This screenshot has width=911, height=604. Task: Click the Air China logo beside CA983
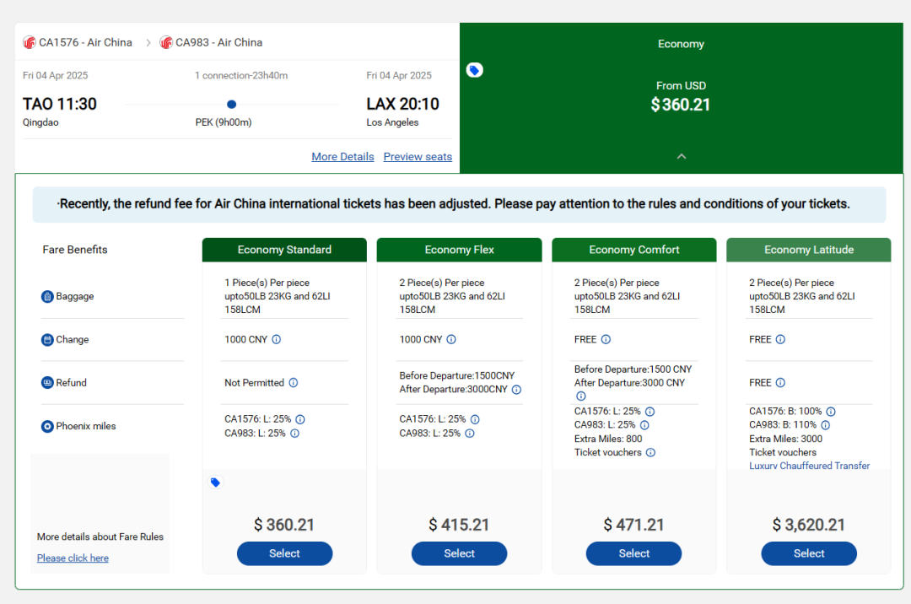[166, 42]
